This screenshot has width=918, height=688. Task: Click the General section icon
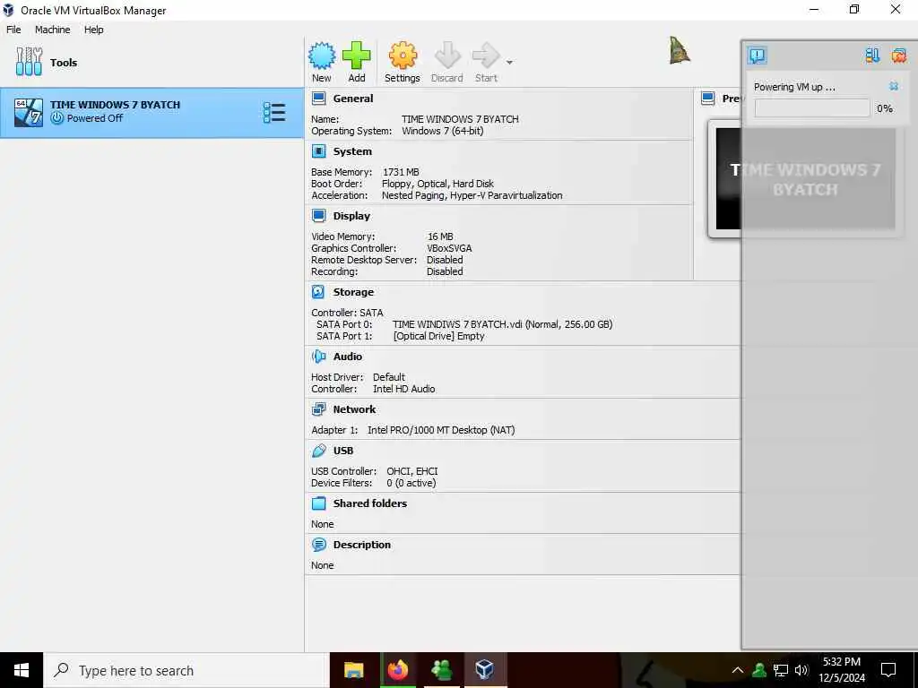pos(318,99)
